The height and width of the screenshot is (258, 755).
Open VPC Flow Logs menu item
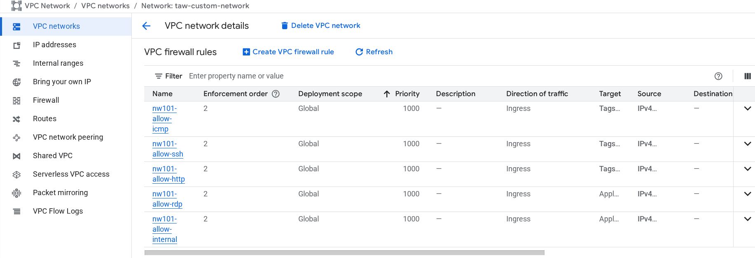click(x=66, y=211)
